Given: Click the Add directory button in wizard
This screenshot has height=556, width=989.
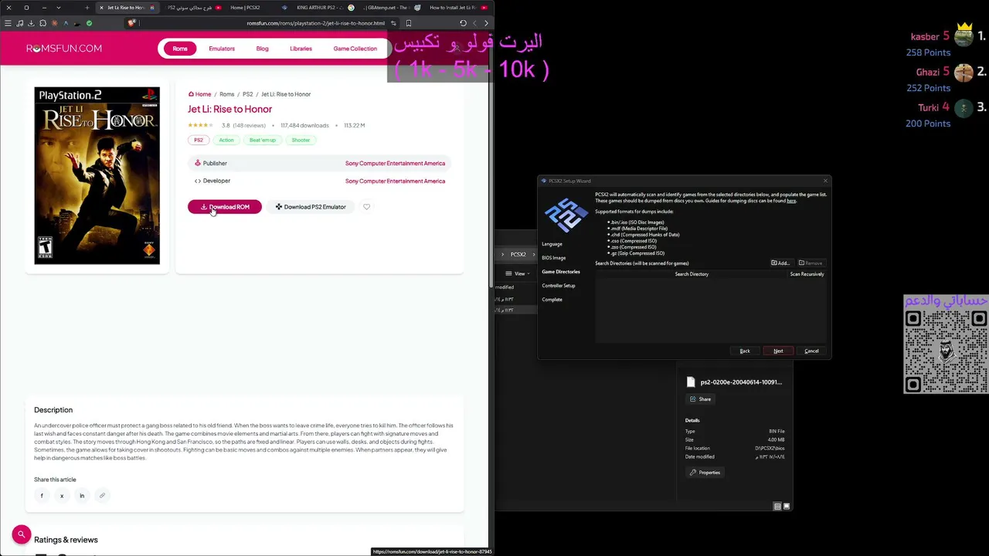Looking at the screenshot, I should pyautogui.click(x=780, y=263).
